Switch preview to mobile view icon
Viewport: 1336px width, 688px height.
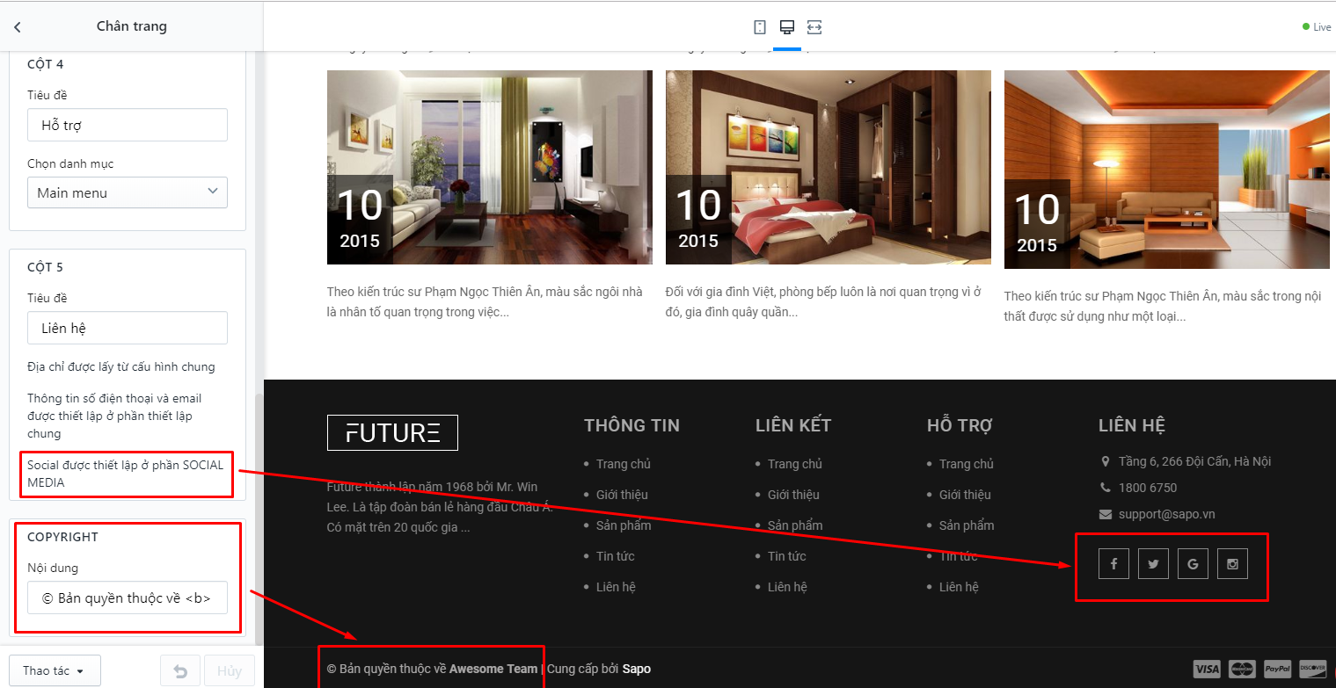(x=760, y=27)
